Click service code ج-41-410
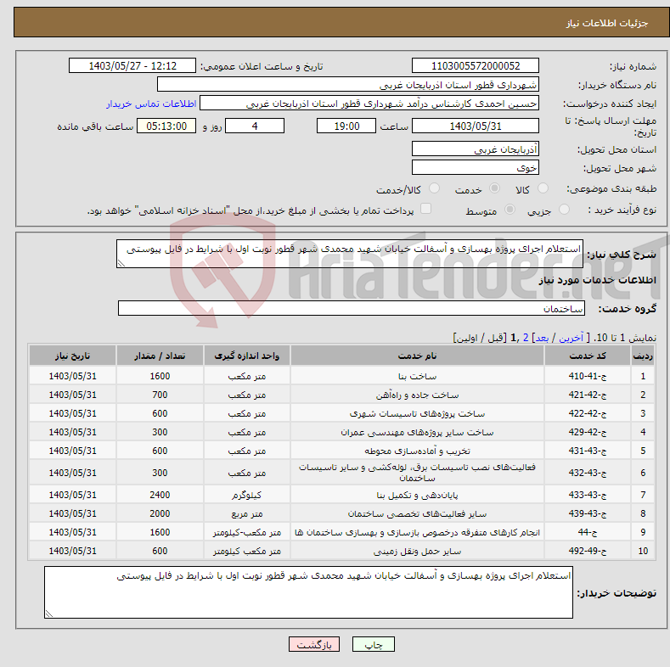This screenshot has height=667, width=670. tap(588, 376)
